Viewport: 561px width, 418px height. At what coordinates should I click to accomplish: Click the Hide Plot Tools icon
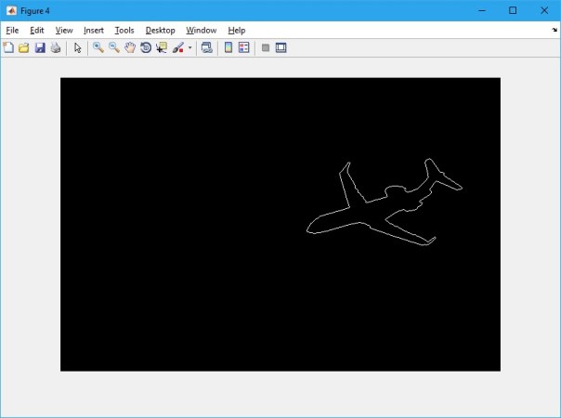tap(266, 47)
